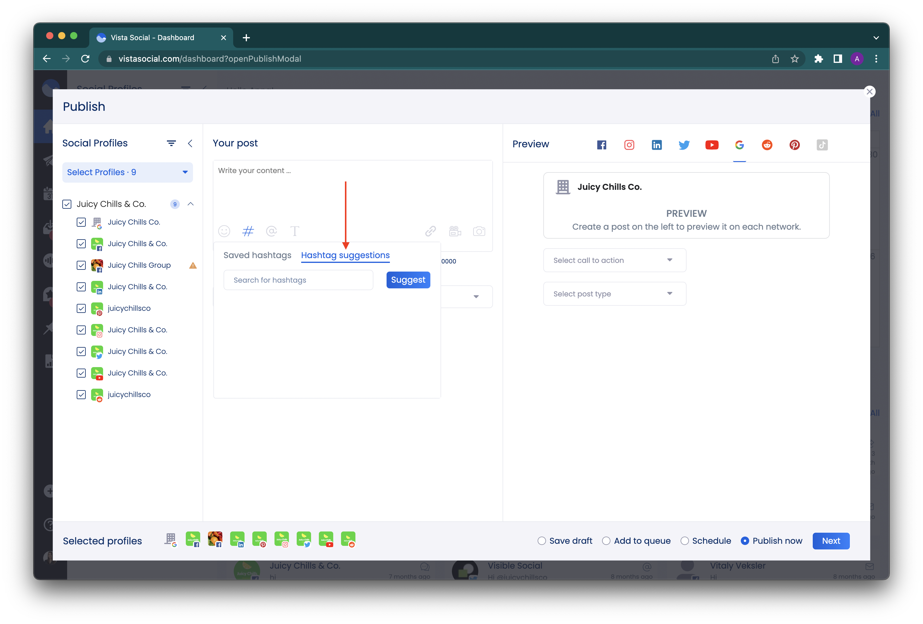The image size is (923, 624).
Task: Bookmark this page with the star icon
Action: [x=794, y=59]
